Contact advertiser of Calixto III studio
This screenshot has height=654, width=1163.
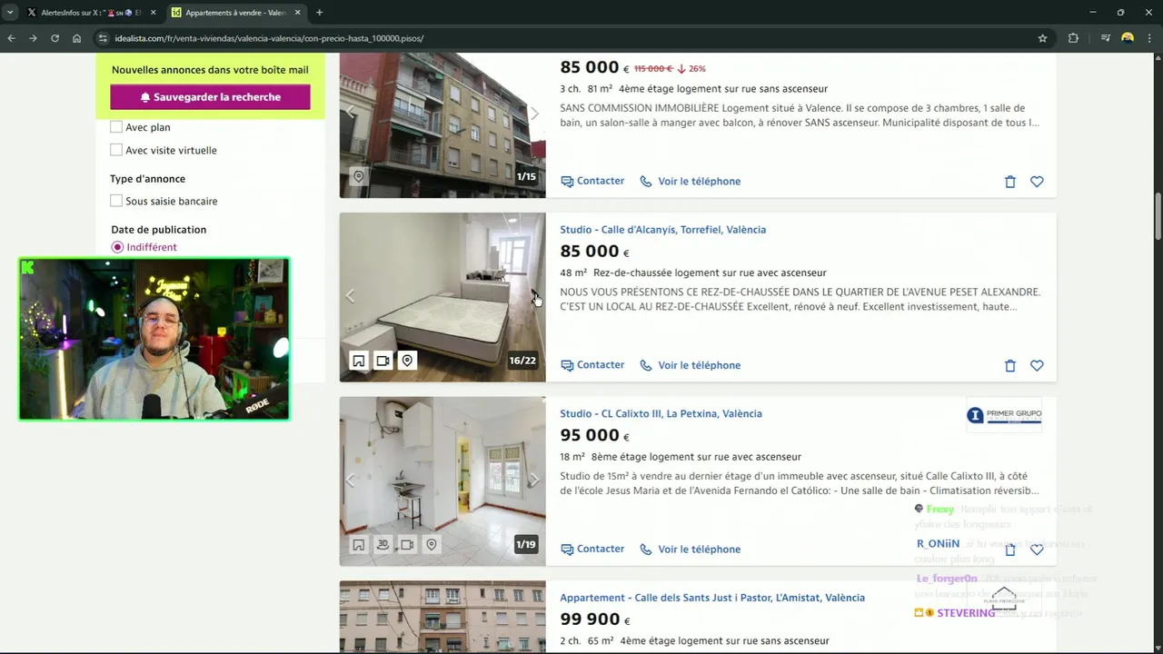click(x=592, y=549)
